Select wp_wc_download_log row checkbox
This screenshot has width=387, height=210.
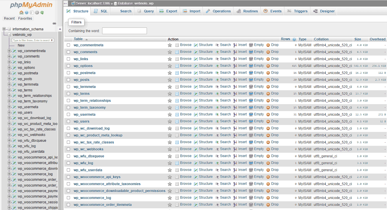pos(69,128)
